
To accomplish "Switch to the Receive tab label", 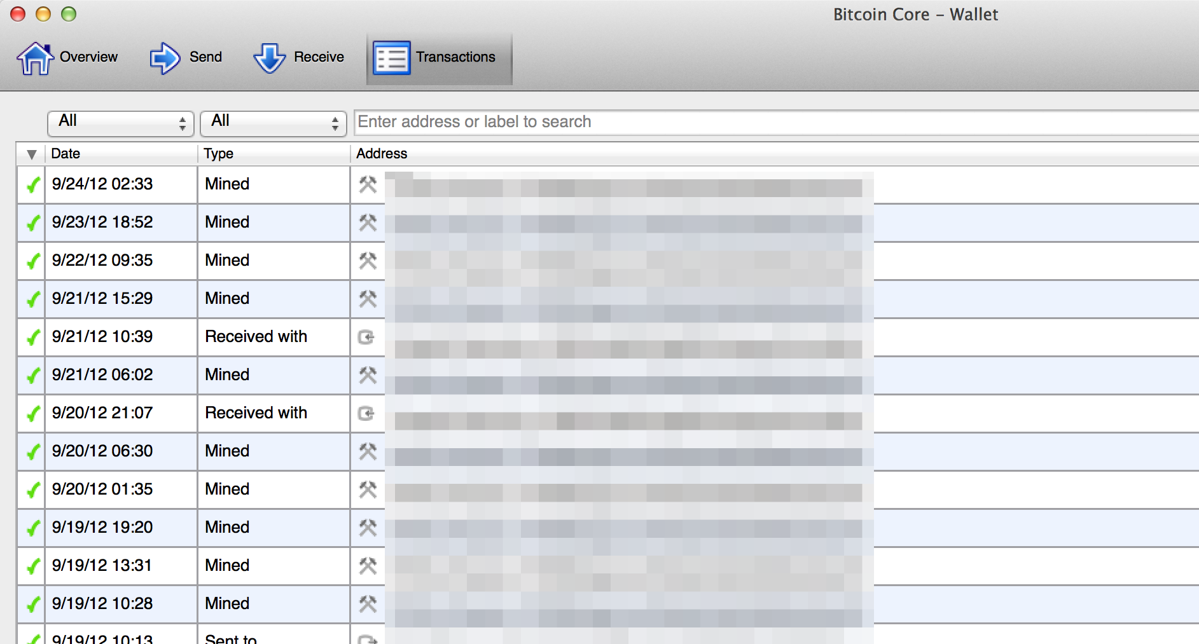I will click(319, 57).
